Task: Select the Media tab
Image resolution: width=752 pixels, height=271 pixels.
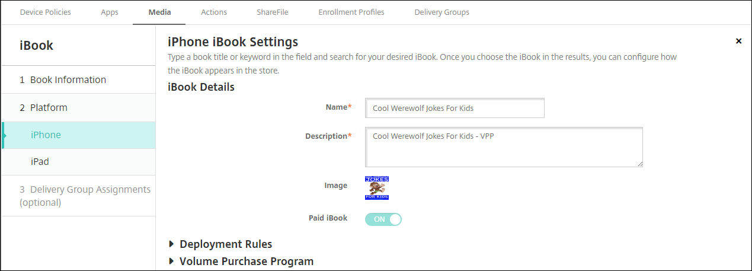Action: click(x=159, y=12)
